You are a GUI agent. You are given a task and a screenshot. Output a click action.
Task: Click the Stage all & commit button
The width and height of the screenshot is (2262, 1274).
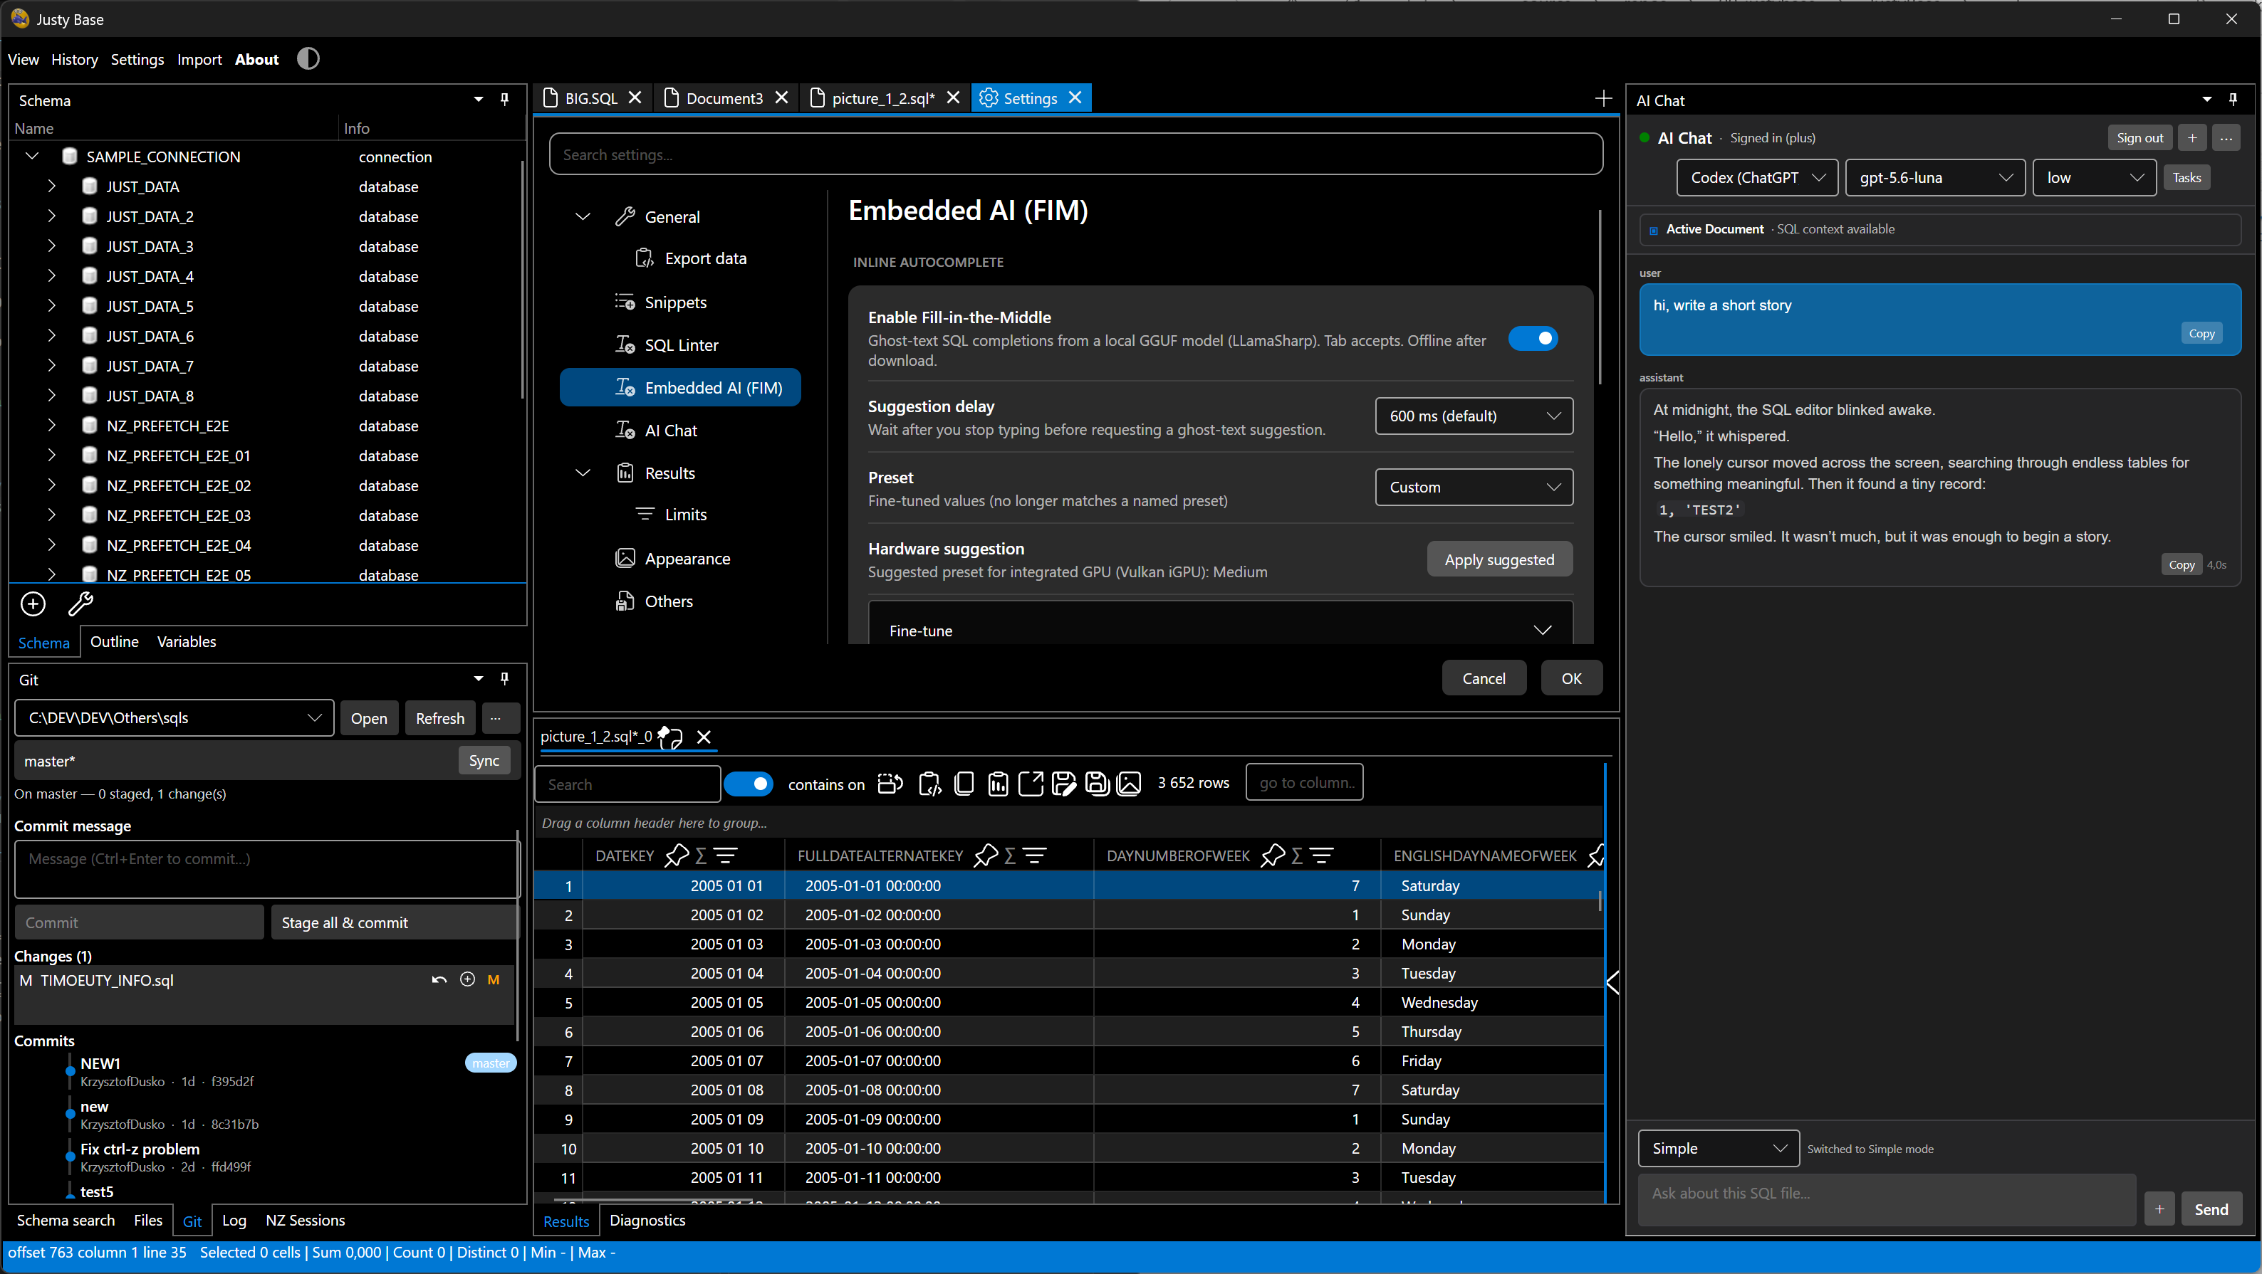tap(393, 922)
